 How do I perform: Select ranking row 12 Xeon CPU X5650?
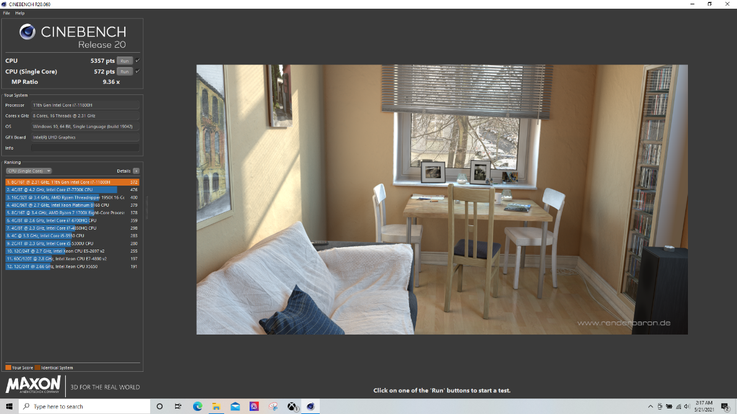point(73,266)
